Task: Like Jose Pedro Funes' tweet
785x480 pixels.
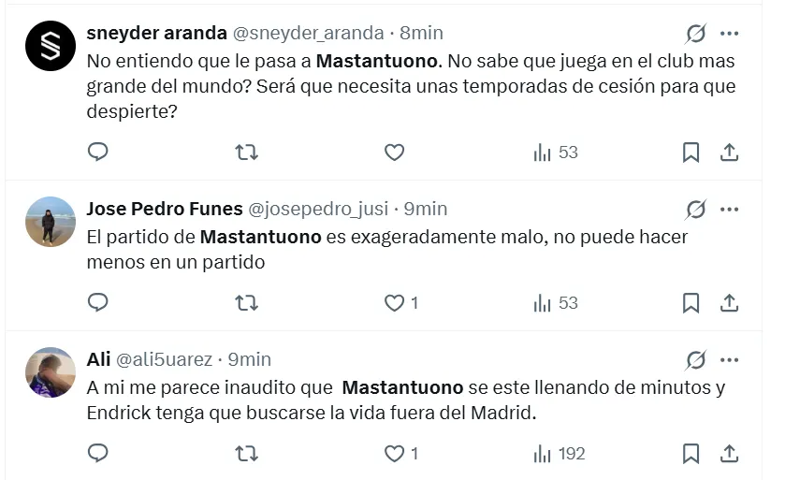Action: click(395, 302)
